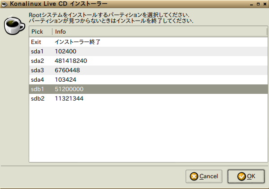
Task: Close the installer window
Action: pyautogui.click(x=265, y=4)
